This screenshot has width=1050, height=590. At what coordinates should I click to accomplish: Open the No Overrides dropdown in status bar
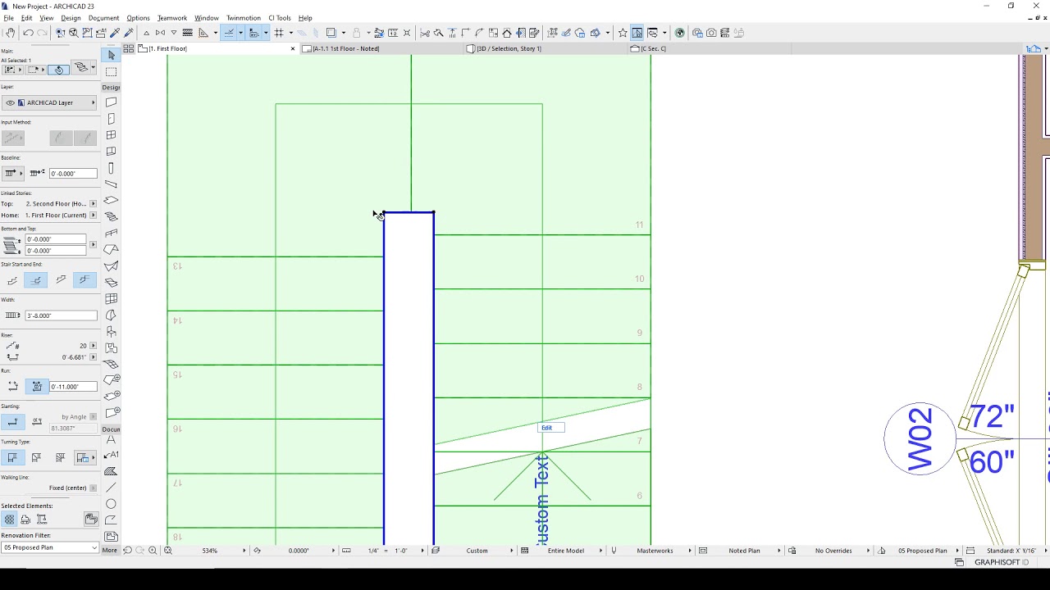tap(833, 551)
